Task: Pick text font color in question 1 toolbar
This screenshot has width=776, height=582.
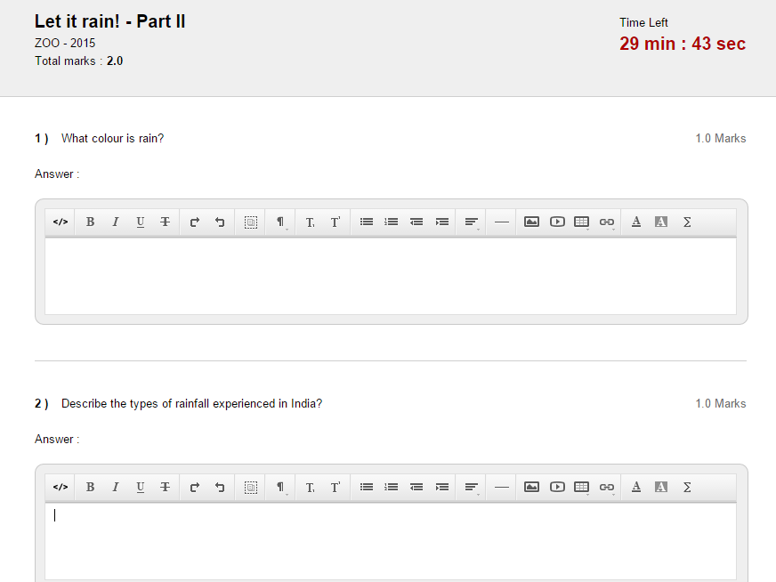Action: click(635, 222)
